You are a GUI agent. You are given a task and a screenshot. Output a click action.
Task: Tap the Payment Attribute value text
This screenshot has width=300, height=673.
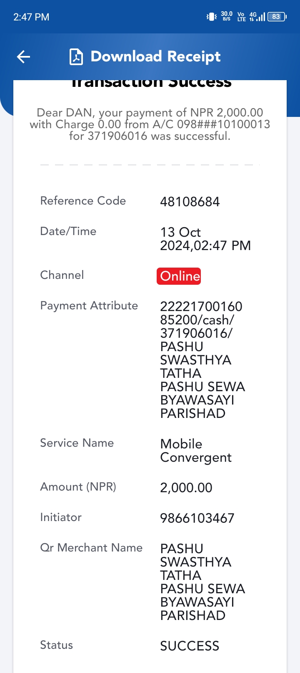coord(202,360)
